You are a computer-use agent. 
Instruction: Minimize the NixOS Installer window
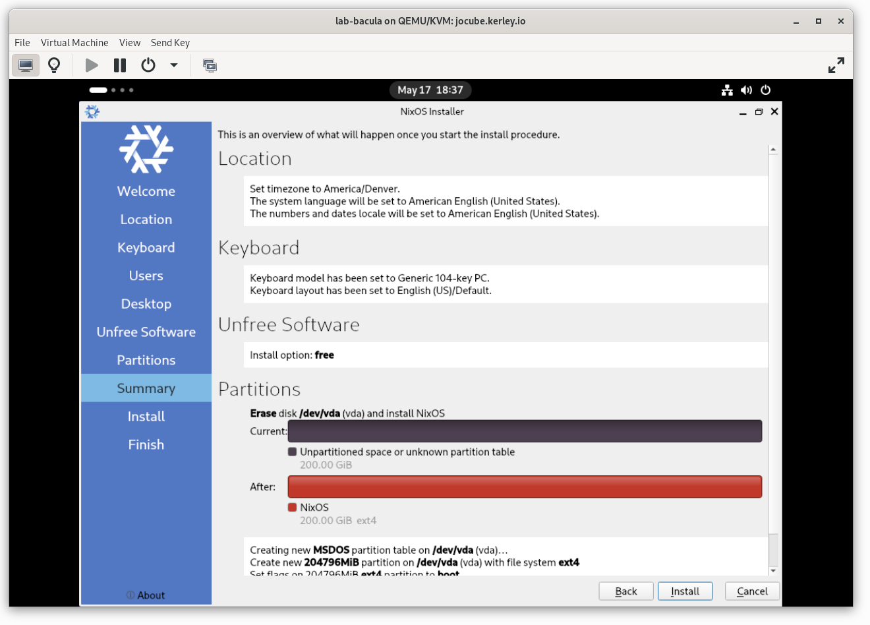[743, 112]
